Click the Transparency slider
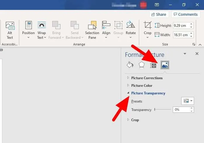 pyautogui.click(x=163, y=110)
